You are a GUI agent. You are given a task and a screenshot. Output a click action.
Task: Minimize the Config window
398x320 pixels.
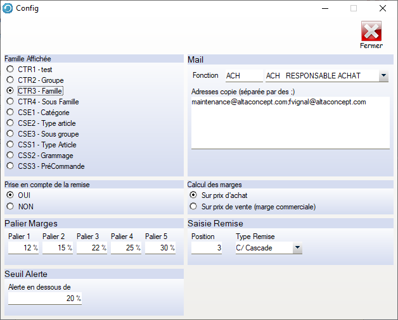pyautogui.click(x=324, y=8)
